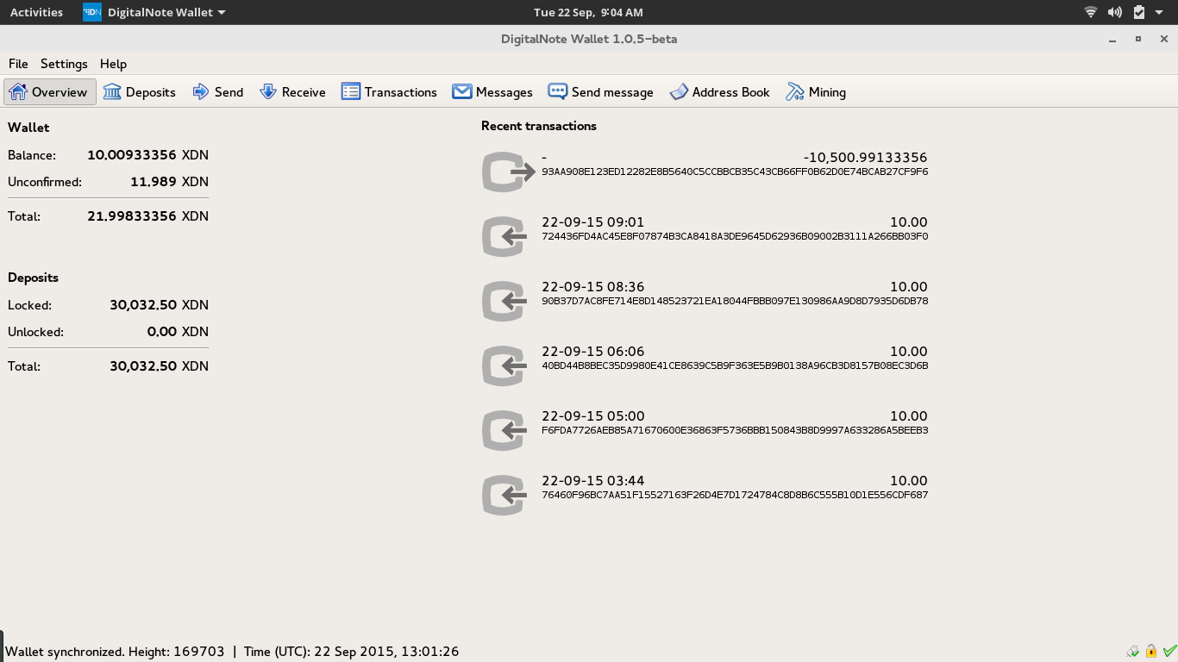Click the outgoing icon of the -10,500.99133356 transaction
This screenshot has width=1178, height=662.
[507, 172]
